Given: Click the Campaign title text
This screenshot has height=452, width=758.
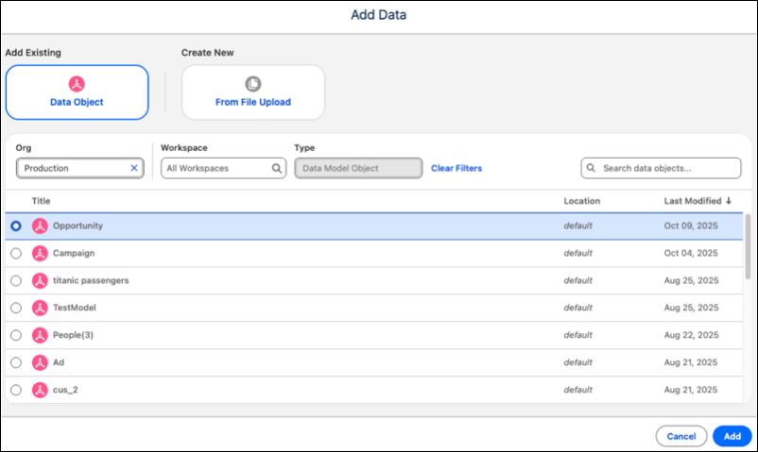Looking at the screenshot, I should (x=74, y=253).
